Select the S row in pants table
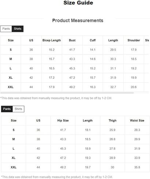 tap(75, 130)
